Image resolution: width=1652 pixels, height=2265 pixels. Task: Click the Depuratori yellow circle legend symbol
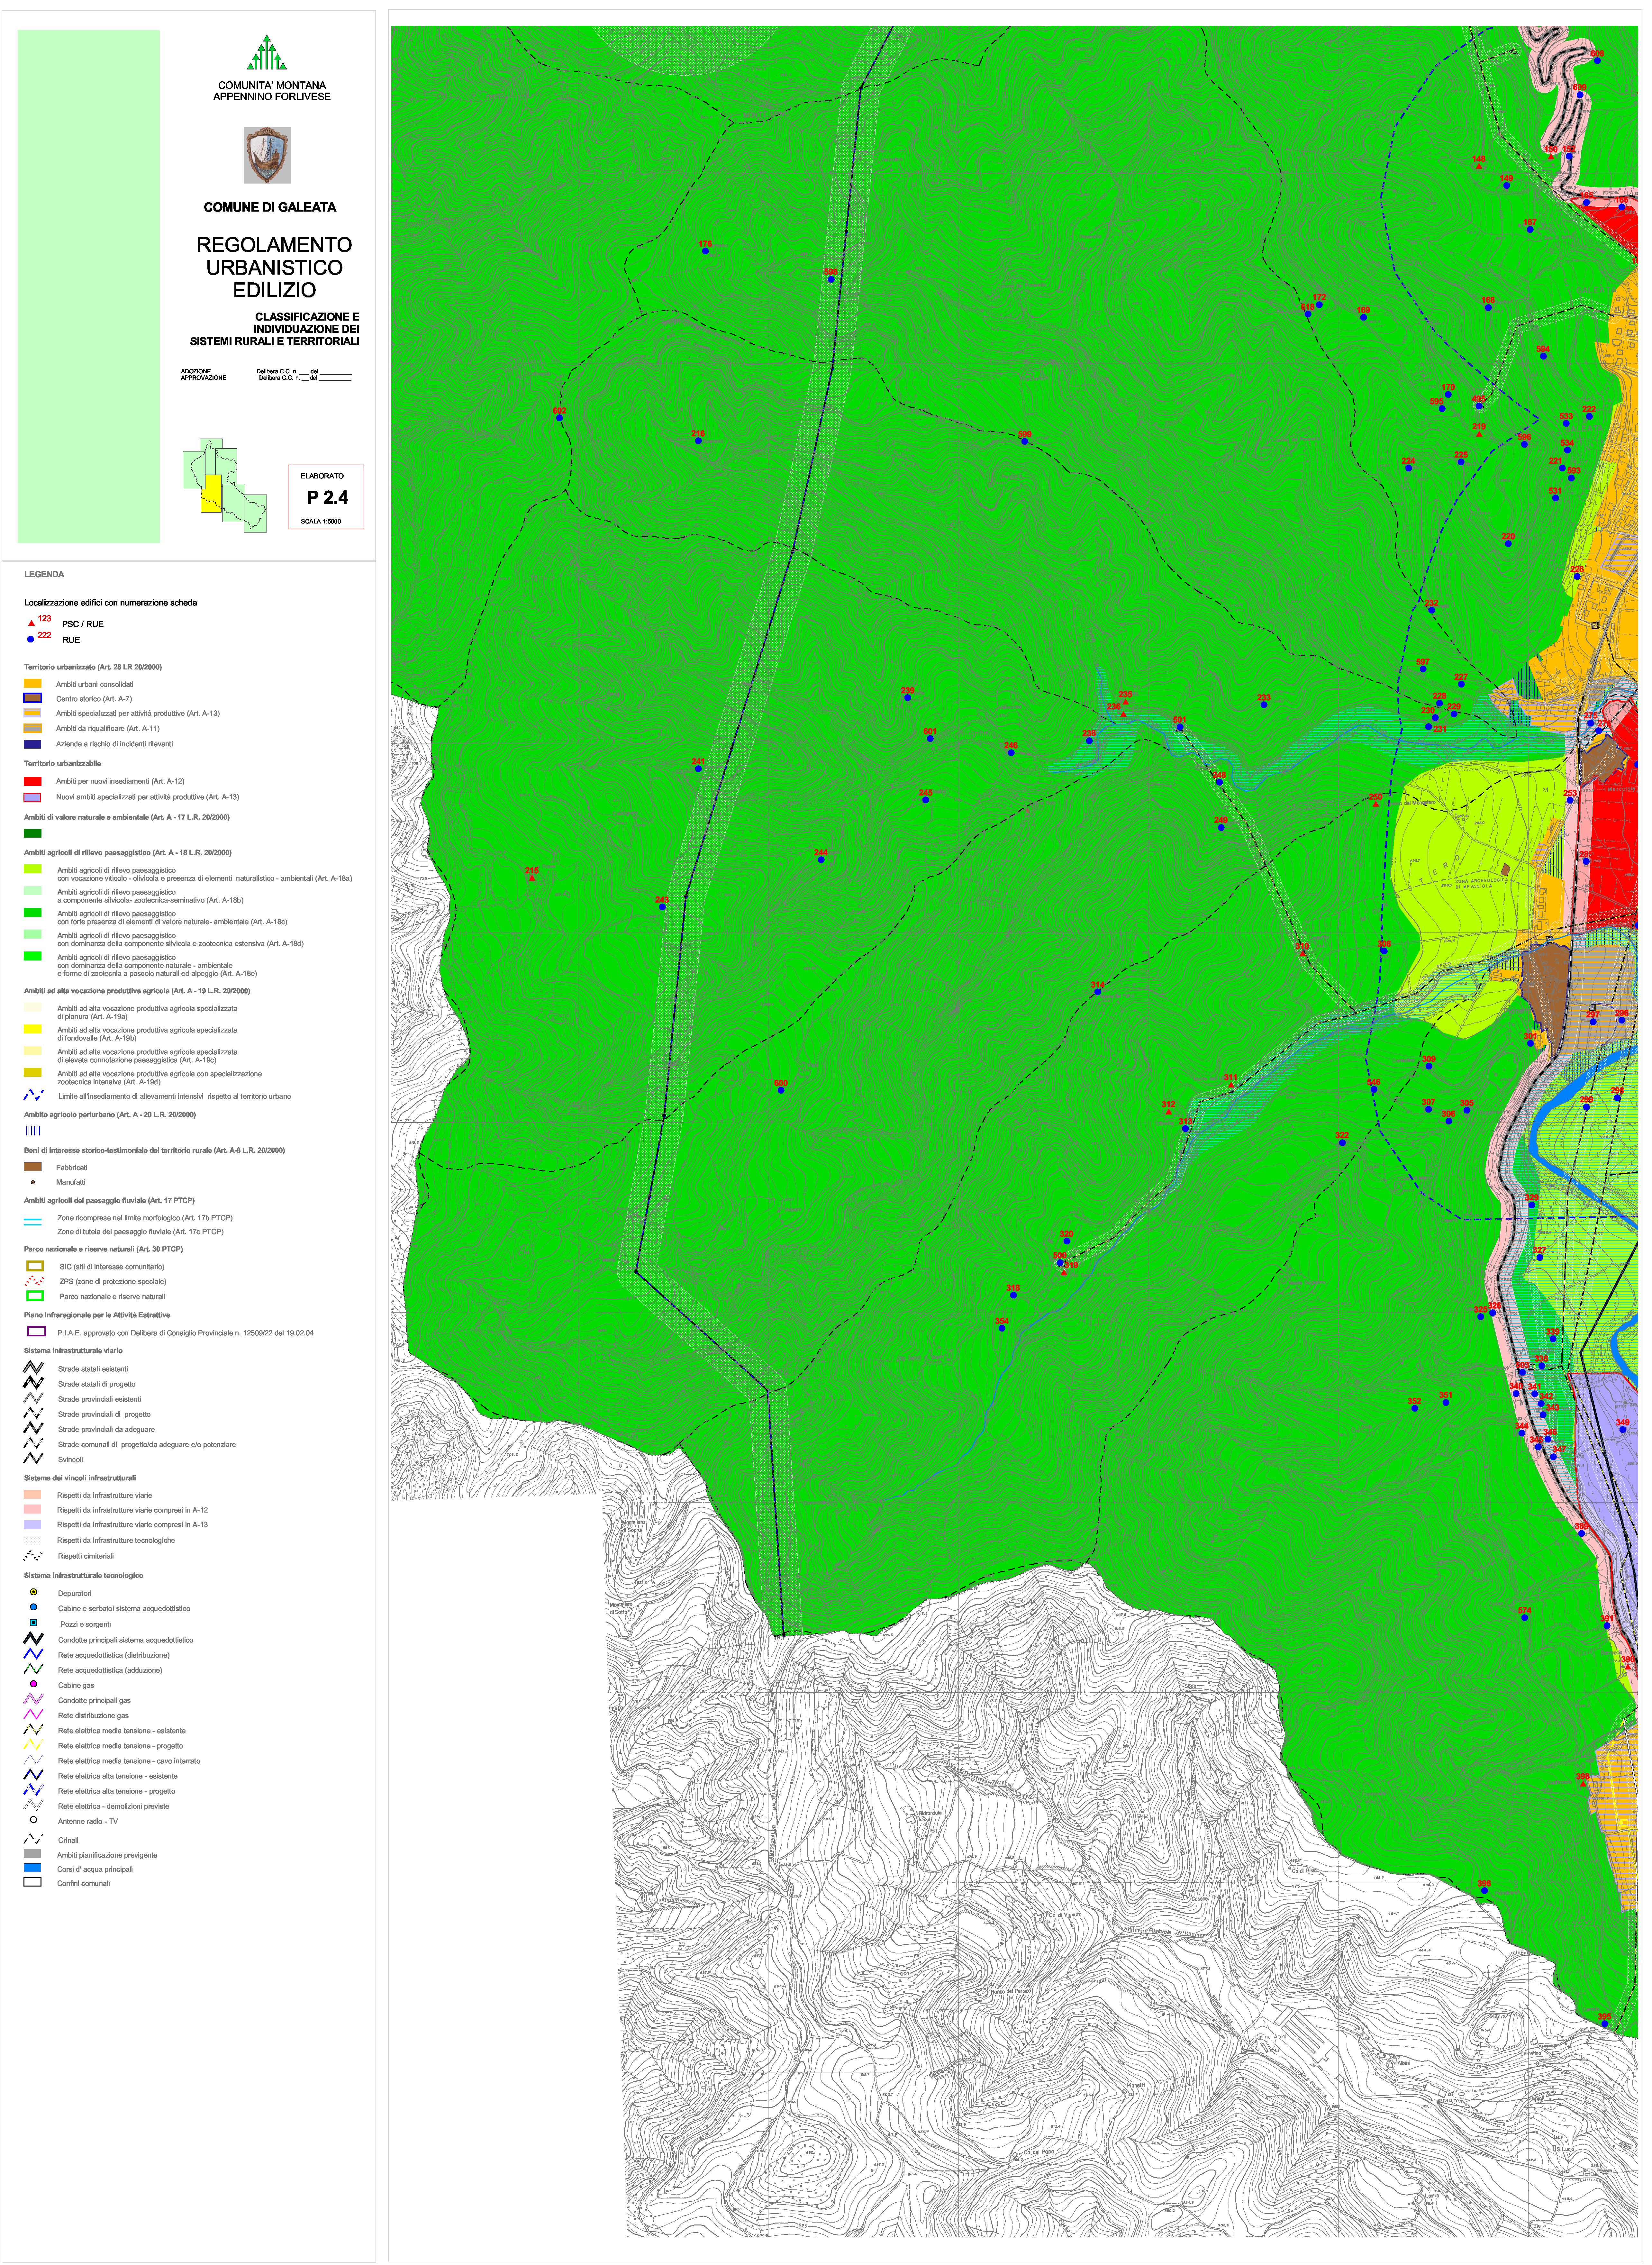(34, 1592)
